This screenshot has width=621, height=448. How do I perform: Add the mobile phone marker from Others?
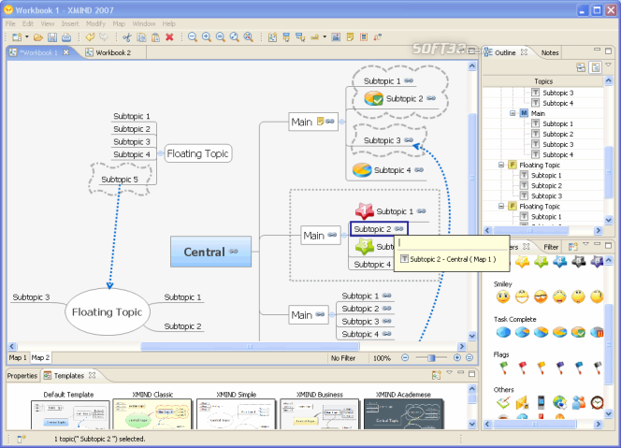click(x=541, y=402)
